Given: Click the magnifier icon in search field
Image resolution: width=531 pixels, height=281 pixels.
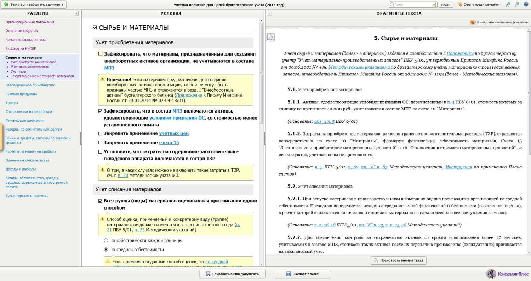Looking at the screenshot, I should [392, 5].
